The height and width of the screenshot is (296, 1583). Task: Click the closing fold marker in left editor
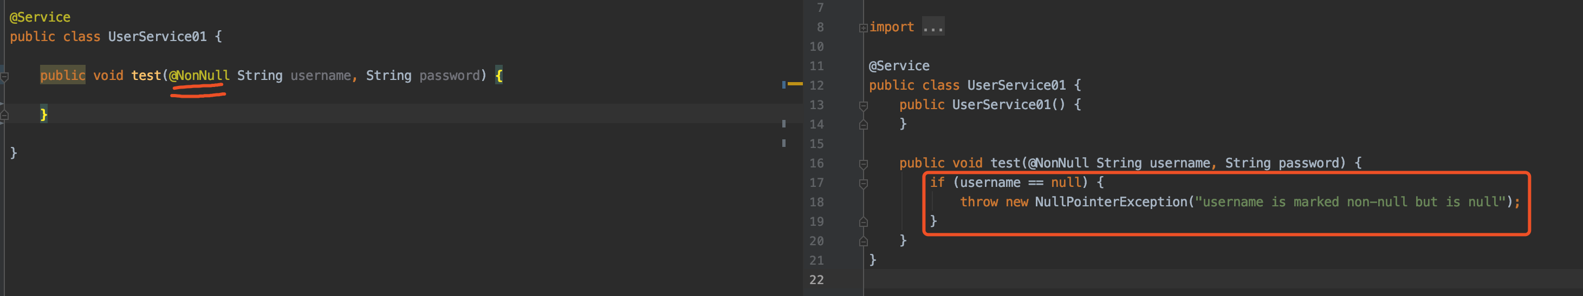coord(4,115)
